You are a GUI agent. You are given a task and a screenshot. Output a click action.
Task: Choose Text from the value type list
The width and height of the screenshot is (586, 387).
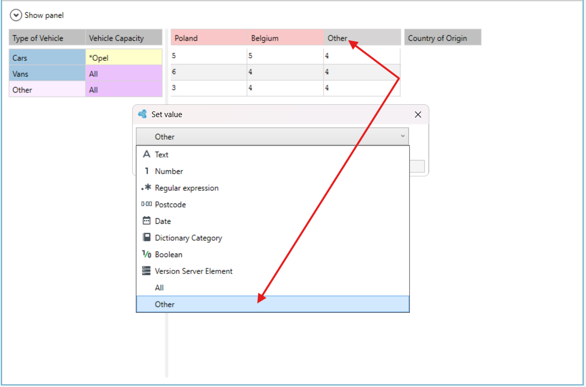273,154
